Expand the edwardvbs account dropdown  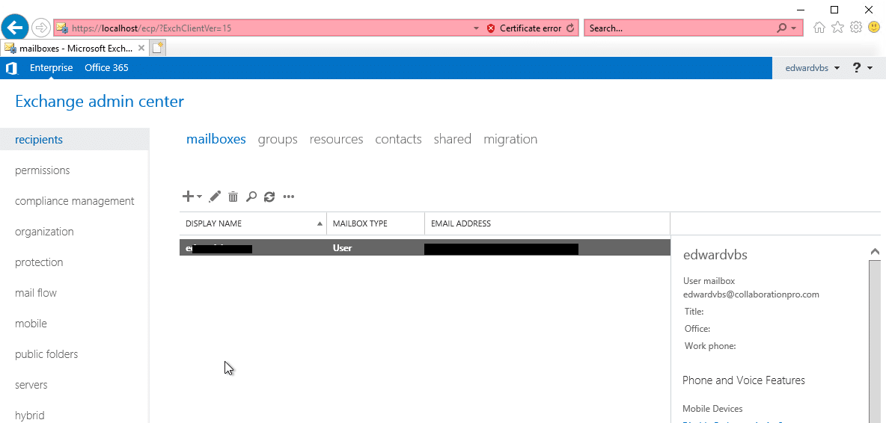coord(812,68)
